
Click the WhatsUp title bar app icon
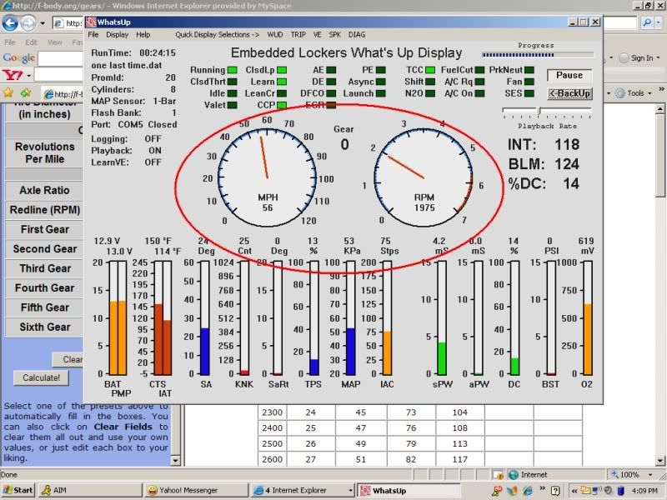click(x=91, y=22)
